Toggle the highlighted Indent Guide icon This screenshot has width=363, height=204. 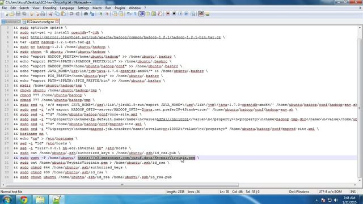[141, 14]
